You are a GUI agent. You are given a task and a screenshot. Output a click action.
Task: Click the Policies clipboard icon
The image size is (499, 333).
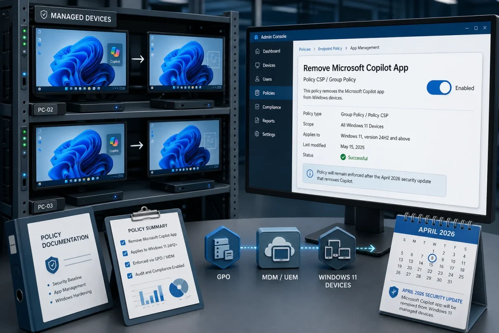point(257,93)
